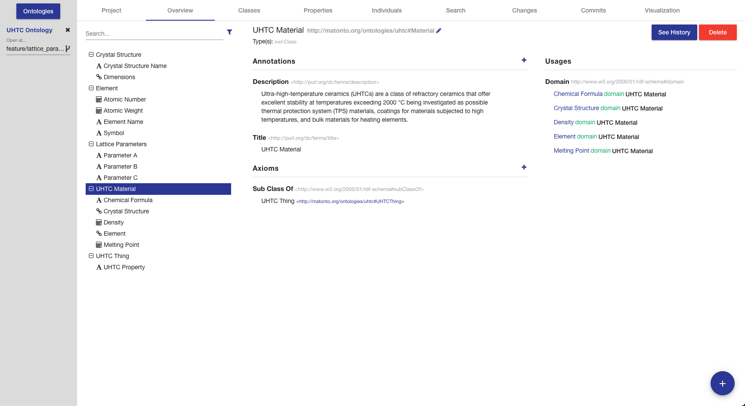Click the See History button
The image size is (745, 406).
coord(674,32)
